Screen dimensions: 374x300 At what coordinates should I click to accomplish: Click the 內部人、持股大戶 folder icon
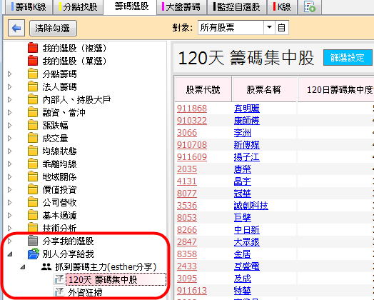pyautogui.click(x=33, y=99)
